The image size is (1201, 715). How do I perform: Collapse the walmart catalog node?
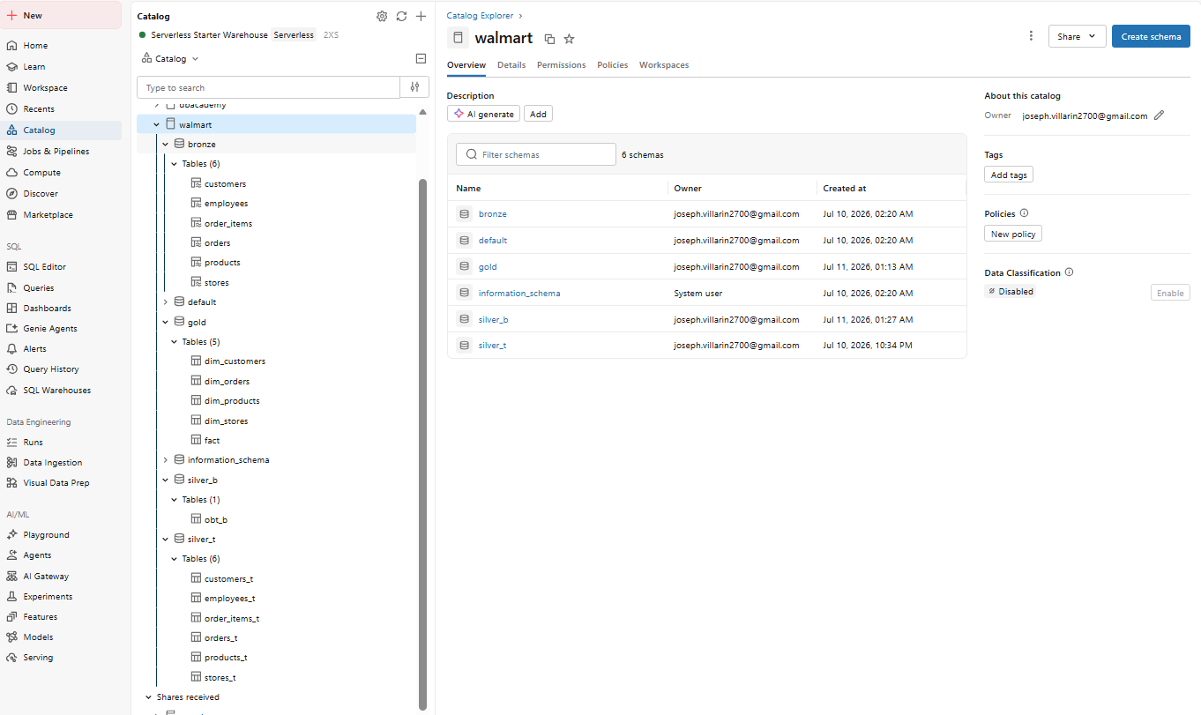(x=156, y=125)
